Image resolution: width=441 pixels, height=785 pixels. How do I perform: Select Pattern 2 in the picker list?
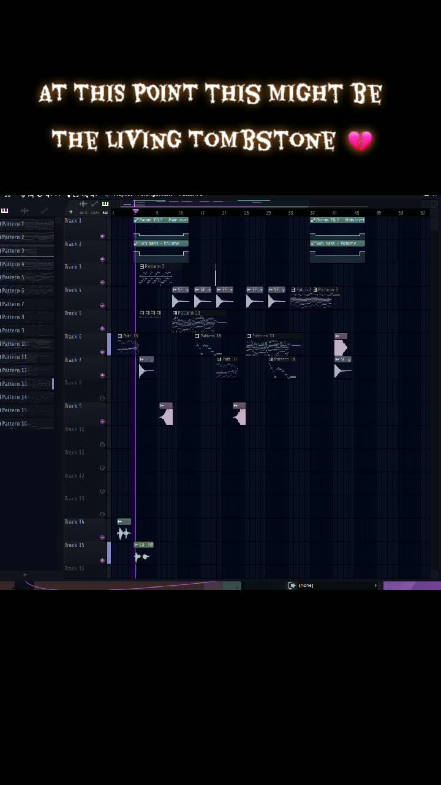pos(27,237)
